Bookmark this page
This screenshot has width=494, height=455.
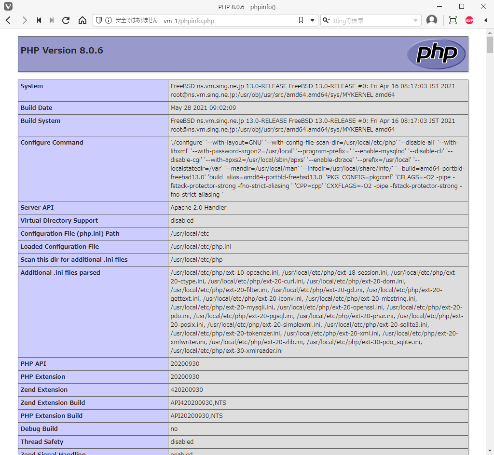pos(301,20)
